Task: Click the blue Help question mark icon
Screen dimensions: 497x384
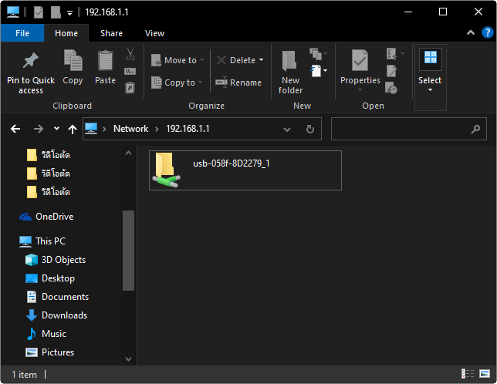Action: click(486, 33)
